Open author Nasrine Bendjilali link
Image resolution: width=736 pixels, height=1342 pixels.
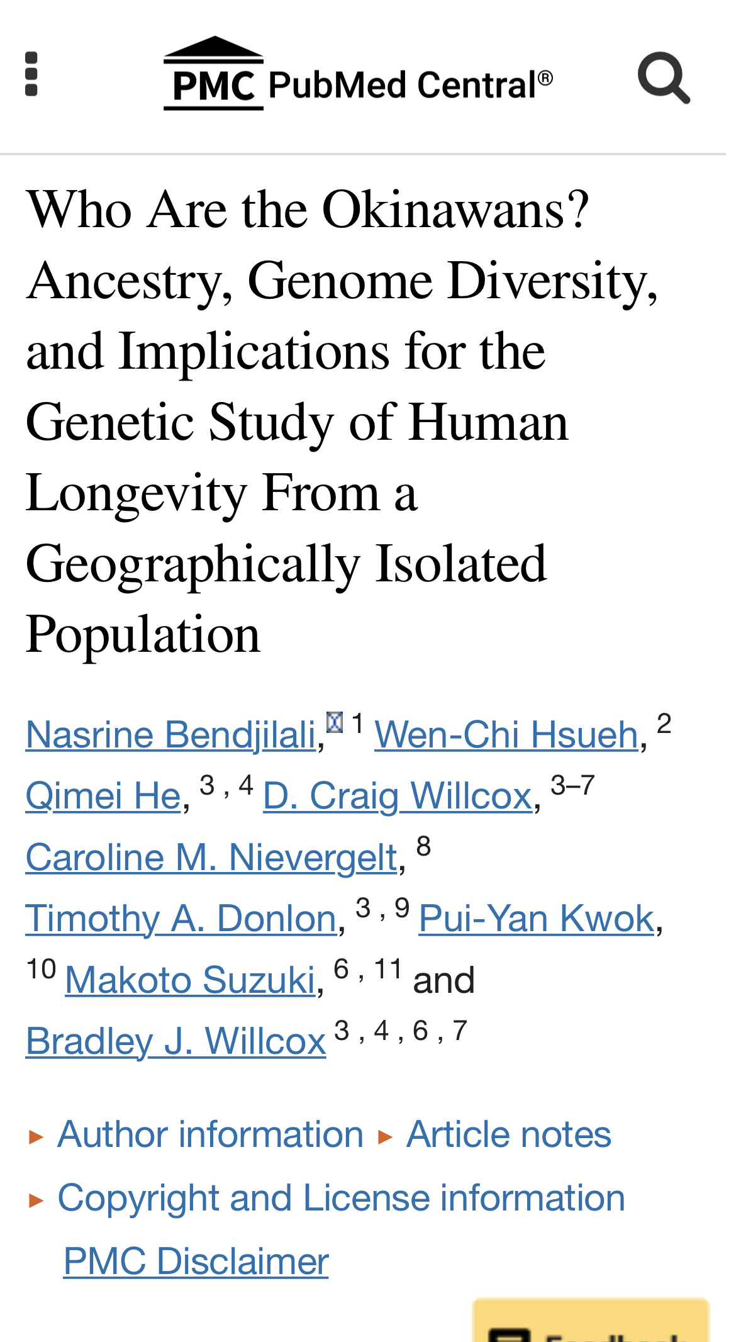pyautogui.click(x=170, y=734)
